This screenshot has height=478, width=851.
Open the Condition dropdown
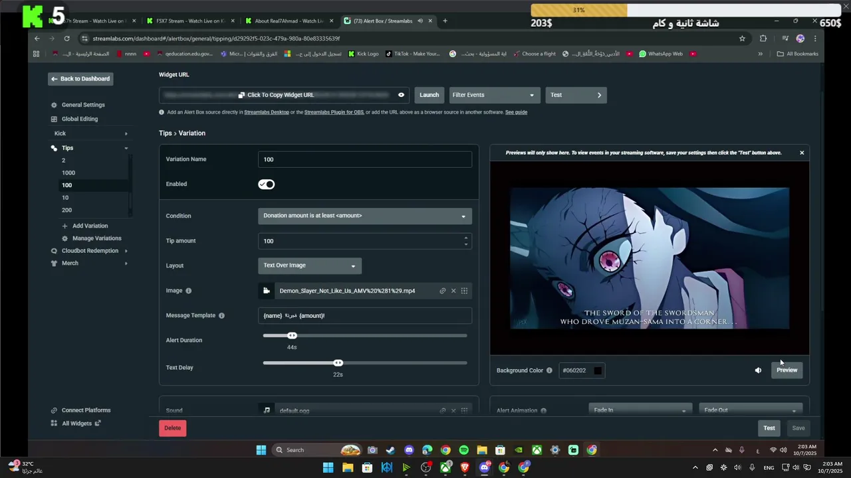coord(365,216)
